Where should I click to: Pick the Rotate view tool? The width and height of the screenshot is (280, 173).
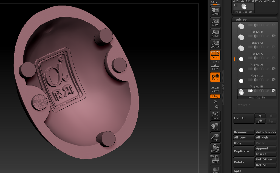pos(215,148)
